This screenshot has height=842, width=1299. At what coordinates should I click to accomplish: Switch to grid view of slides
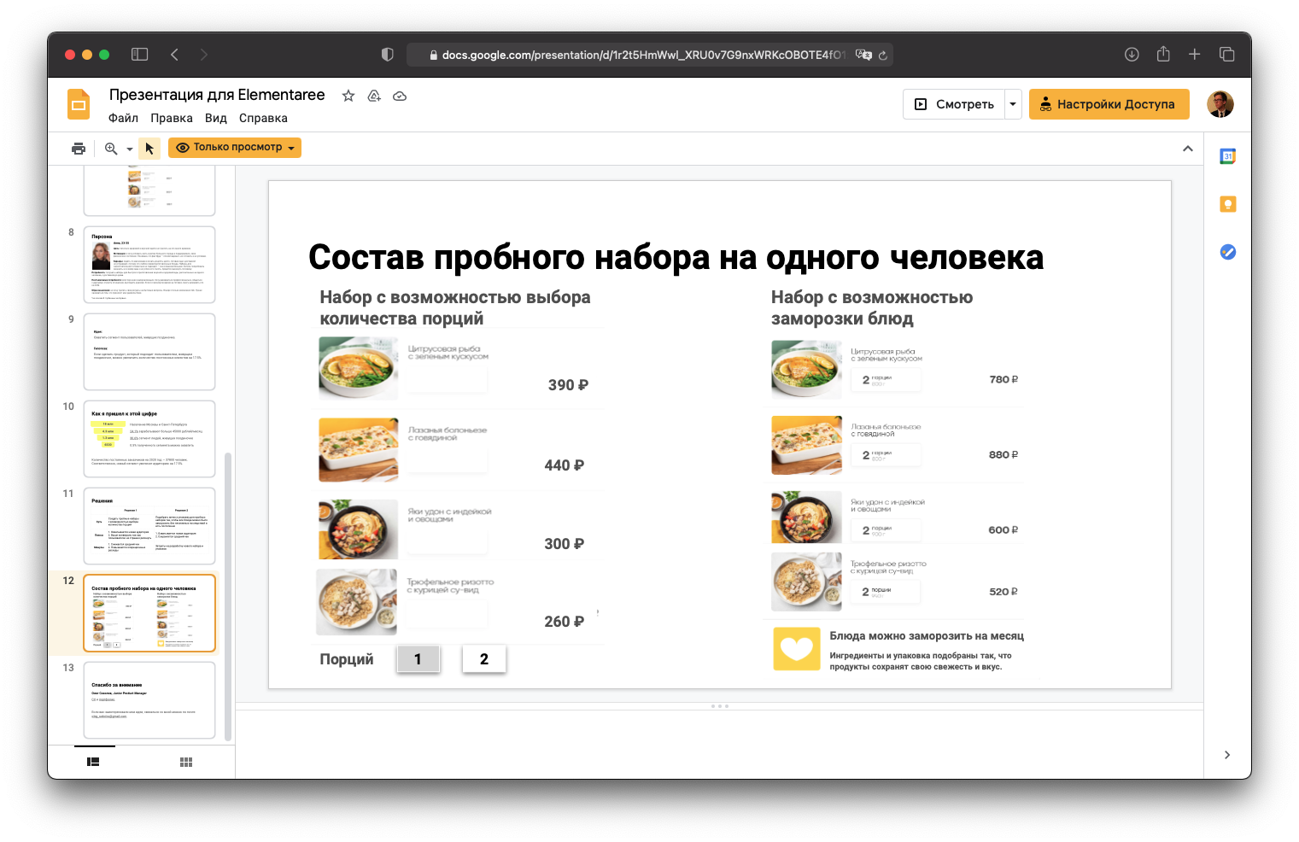click(185, 762)
